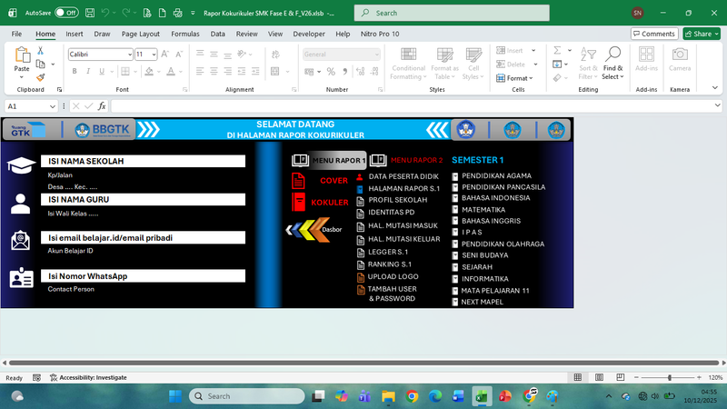Click the MENU RAPOR 1 button
Image resolution: width=727 pixels, height=409 pixels.
coord(329,161)
